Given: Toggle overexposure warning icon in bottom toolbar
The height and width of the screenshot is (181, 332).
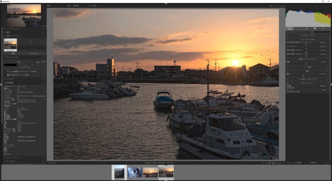Looking at the screenshot, I should coord(273,163).
